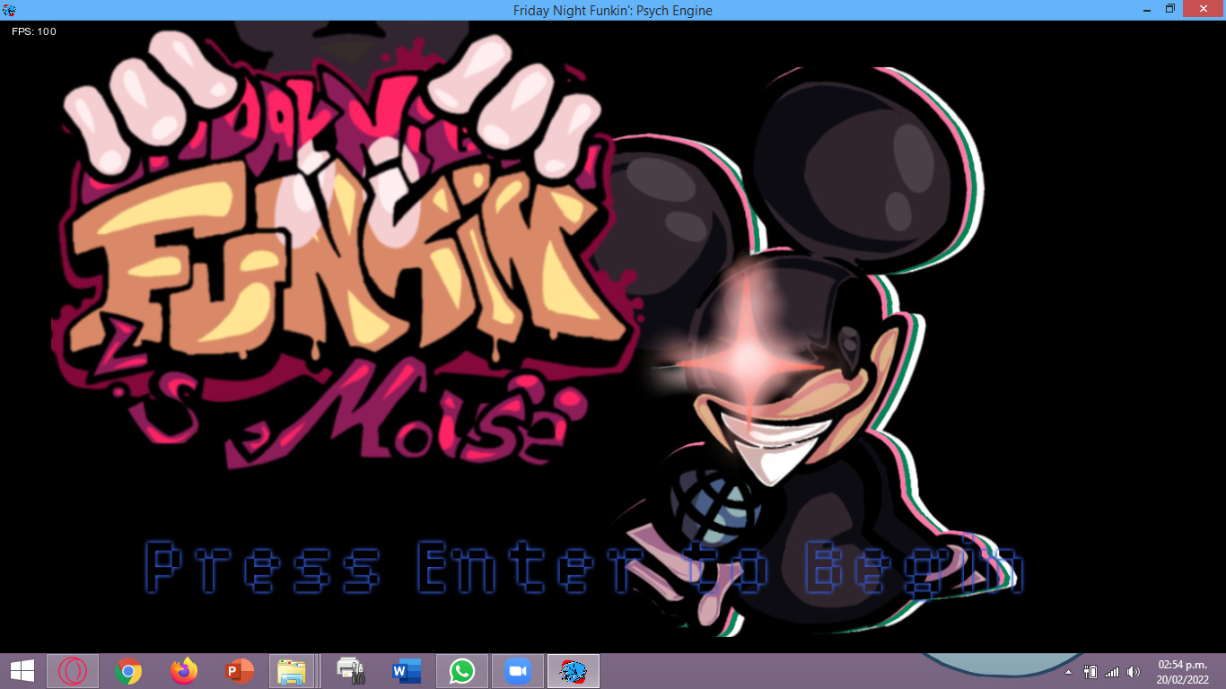Launch Microsoft Word

(406, 670)
